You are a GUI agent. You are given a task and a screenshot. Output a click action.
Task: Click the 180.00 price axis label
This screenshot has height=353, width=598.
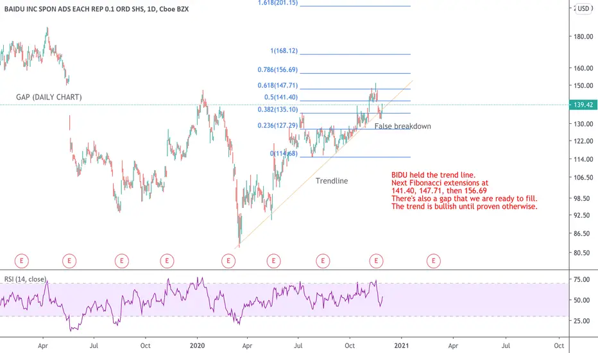[x=583, y=37]
